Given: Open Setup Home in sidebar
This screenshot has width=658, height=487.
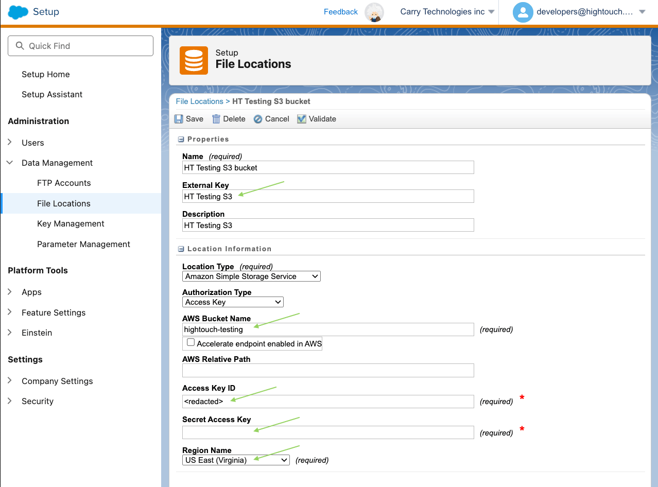Looking at the screenshot, I should (x=46, y=74).
